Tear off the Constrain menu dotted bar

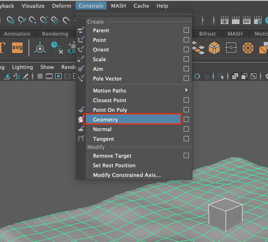pyautogui.click(x=134, y=13)
